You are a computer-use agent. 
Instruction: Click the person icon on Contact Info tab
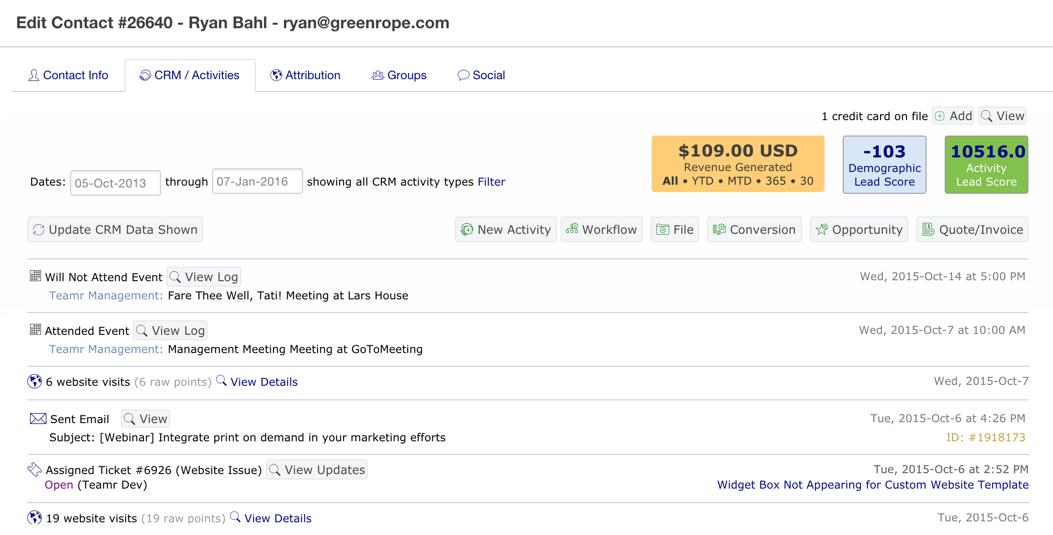[34, 76]
